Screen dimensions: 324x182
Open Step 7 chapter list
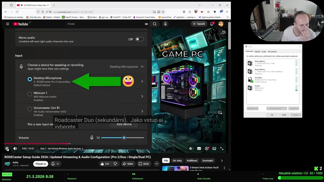[62, 149]
